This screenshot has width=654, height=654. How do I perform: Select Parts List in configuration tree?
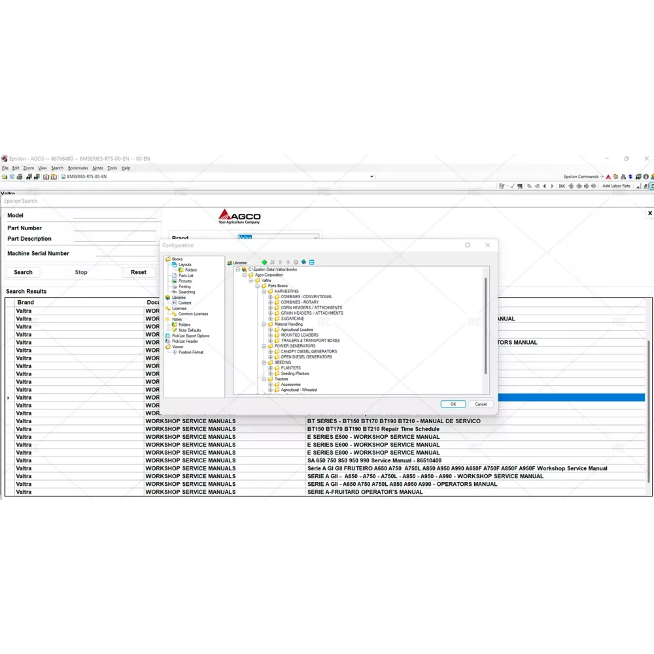pos(186,275)
